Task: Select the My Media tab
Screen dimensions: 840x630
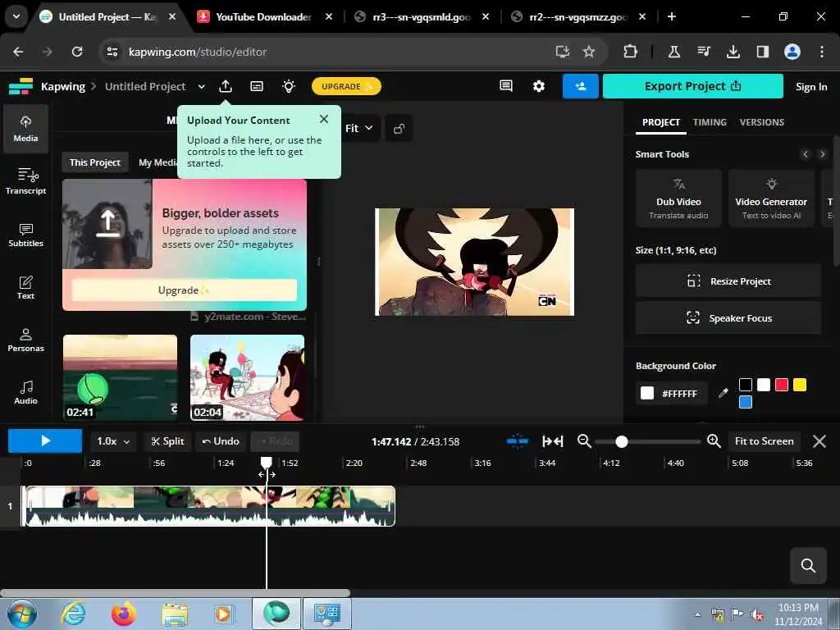Action: [157, 162]
